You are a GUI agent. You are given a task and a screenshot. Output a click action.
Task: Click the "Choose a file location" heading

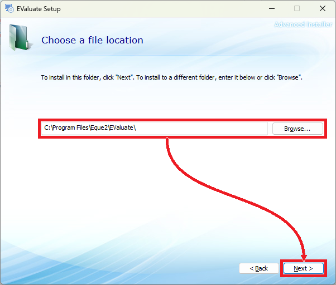tap(92, 40)
